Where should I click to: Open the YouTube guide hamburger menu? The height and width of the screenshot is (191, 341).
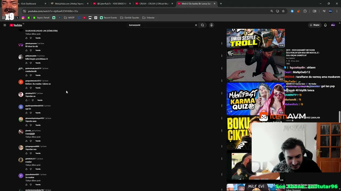pos(5,25)
